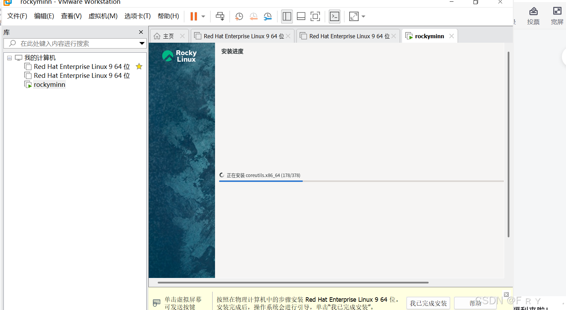The image size is (566, 310).
Task: Restore down the VMware window
Action: pos(476,2)
